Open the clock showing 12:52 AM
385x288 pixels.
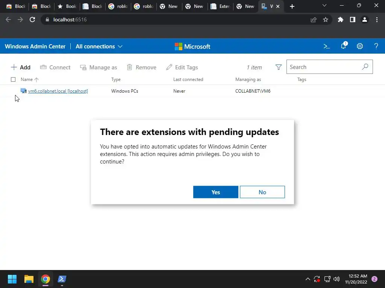coord(356,279)
